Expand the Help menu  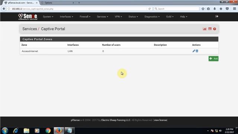tap(184, 17)
